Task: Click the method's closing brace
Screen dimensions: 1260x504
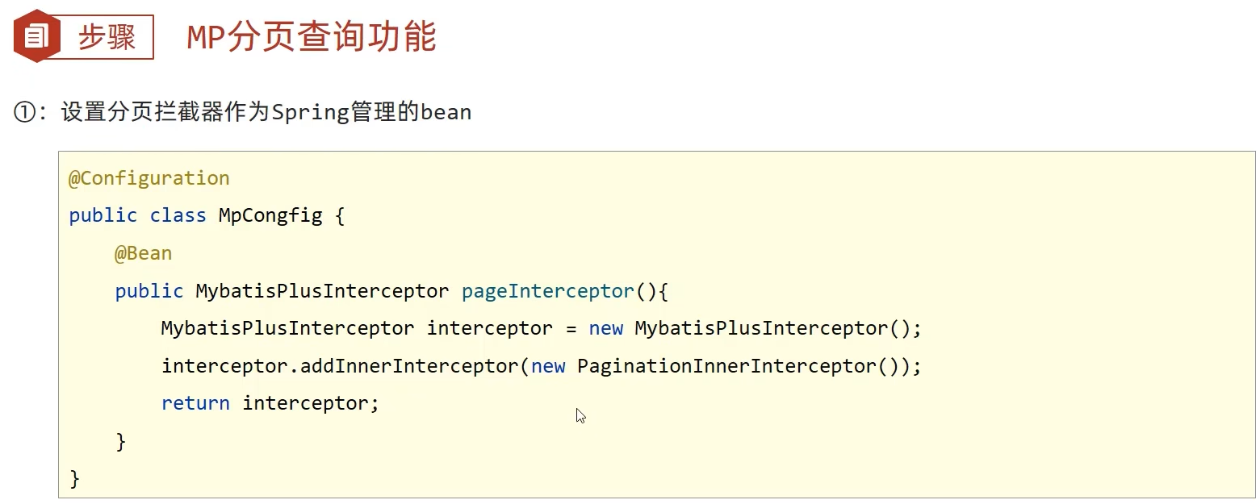Action: (x=121, y=441)
